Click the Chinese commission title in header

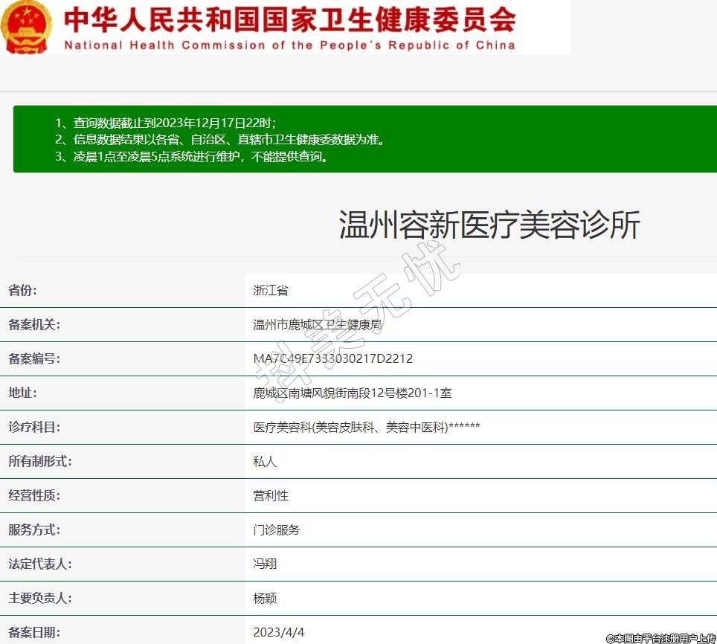click(289, 20)
